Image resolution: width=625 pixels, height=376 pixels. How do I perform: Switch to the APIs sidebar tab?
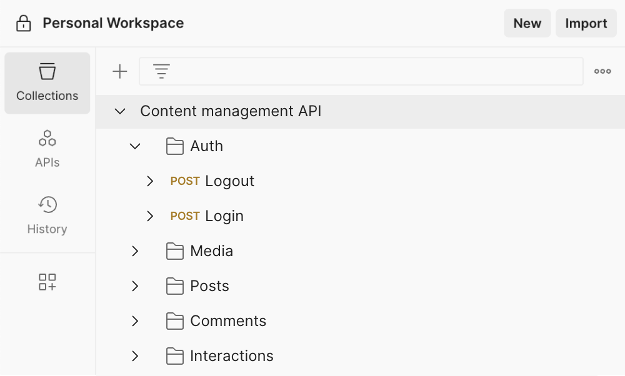pos(47,149)
